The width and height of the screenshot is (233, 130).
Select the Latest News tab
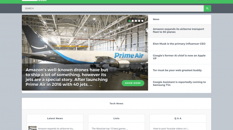(x=55, y=119)
